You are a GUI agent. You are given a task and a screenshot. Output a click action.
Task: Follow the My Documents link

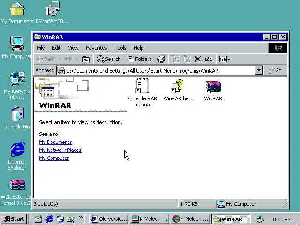55,142
